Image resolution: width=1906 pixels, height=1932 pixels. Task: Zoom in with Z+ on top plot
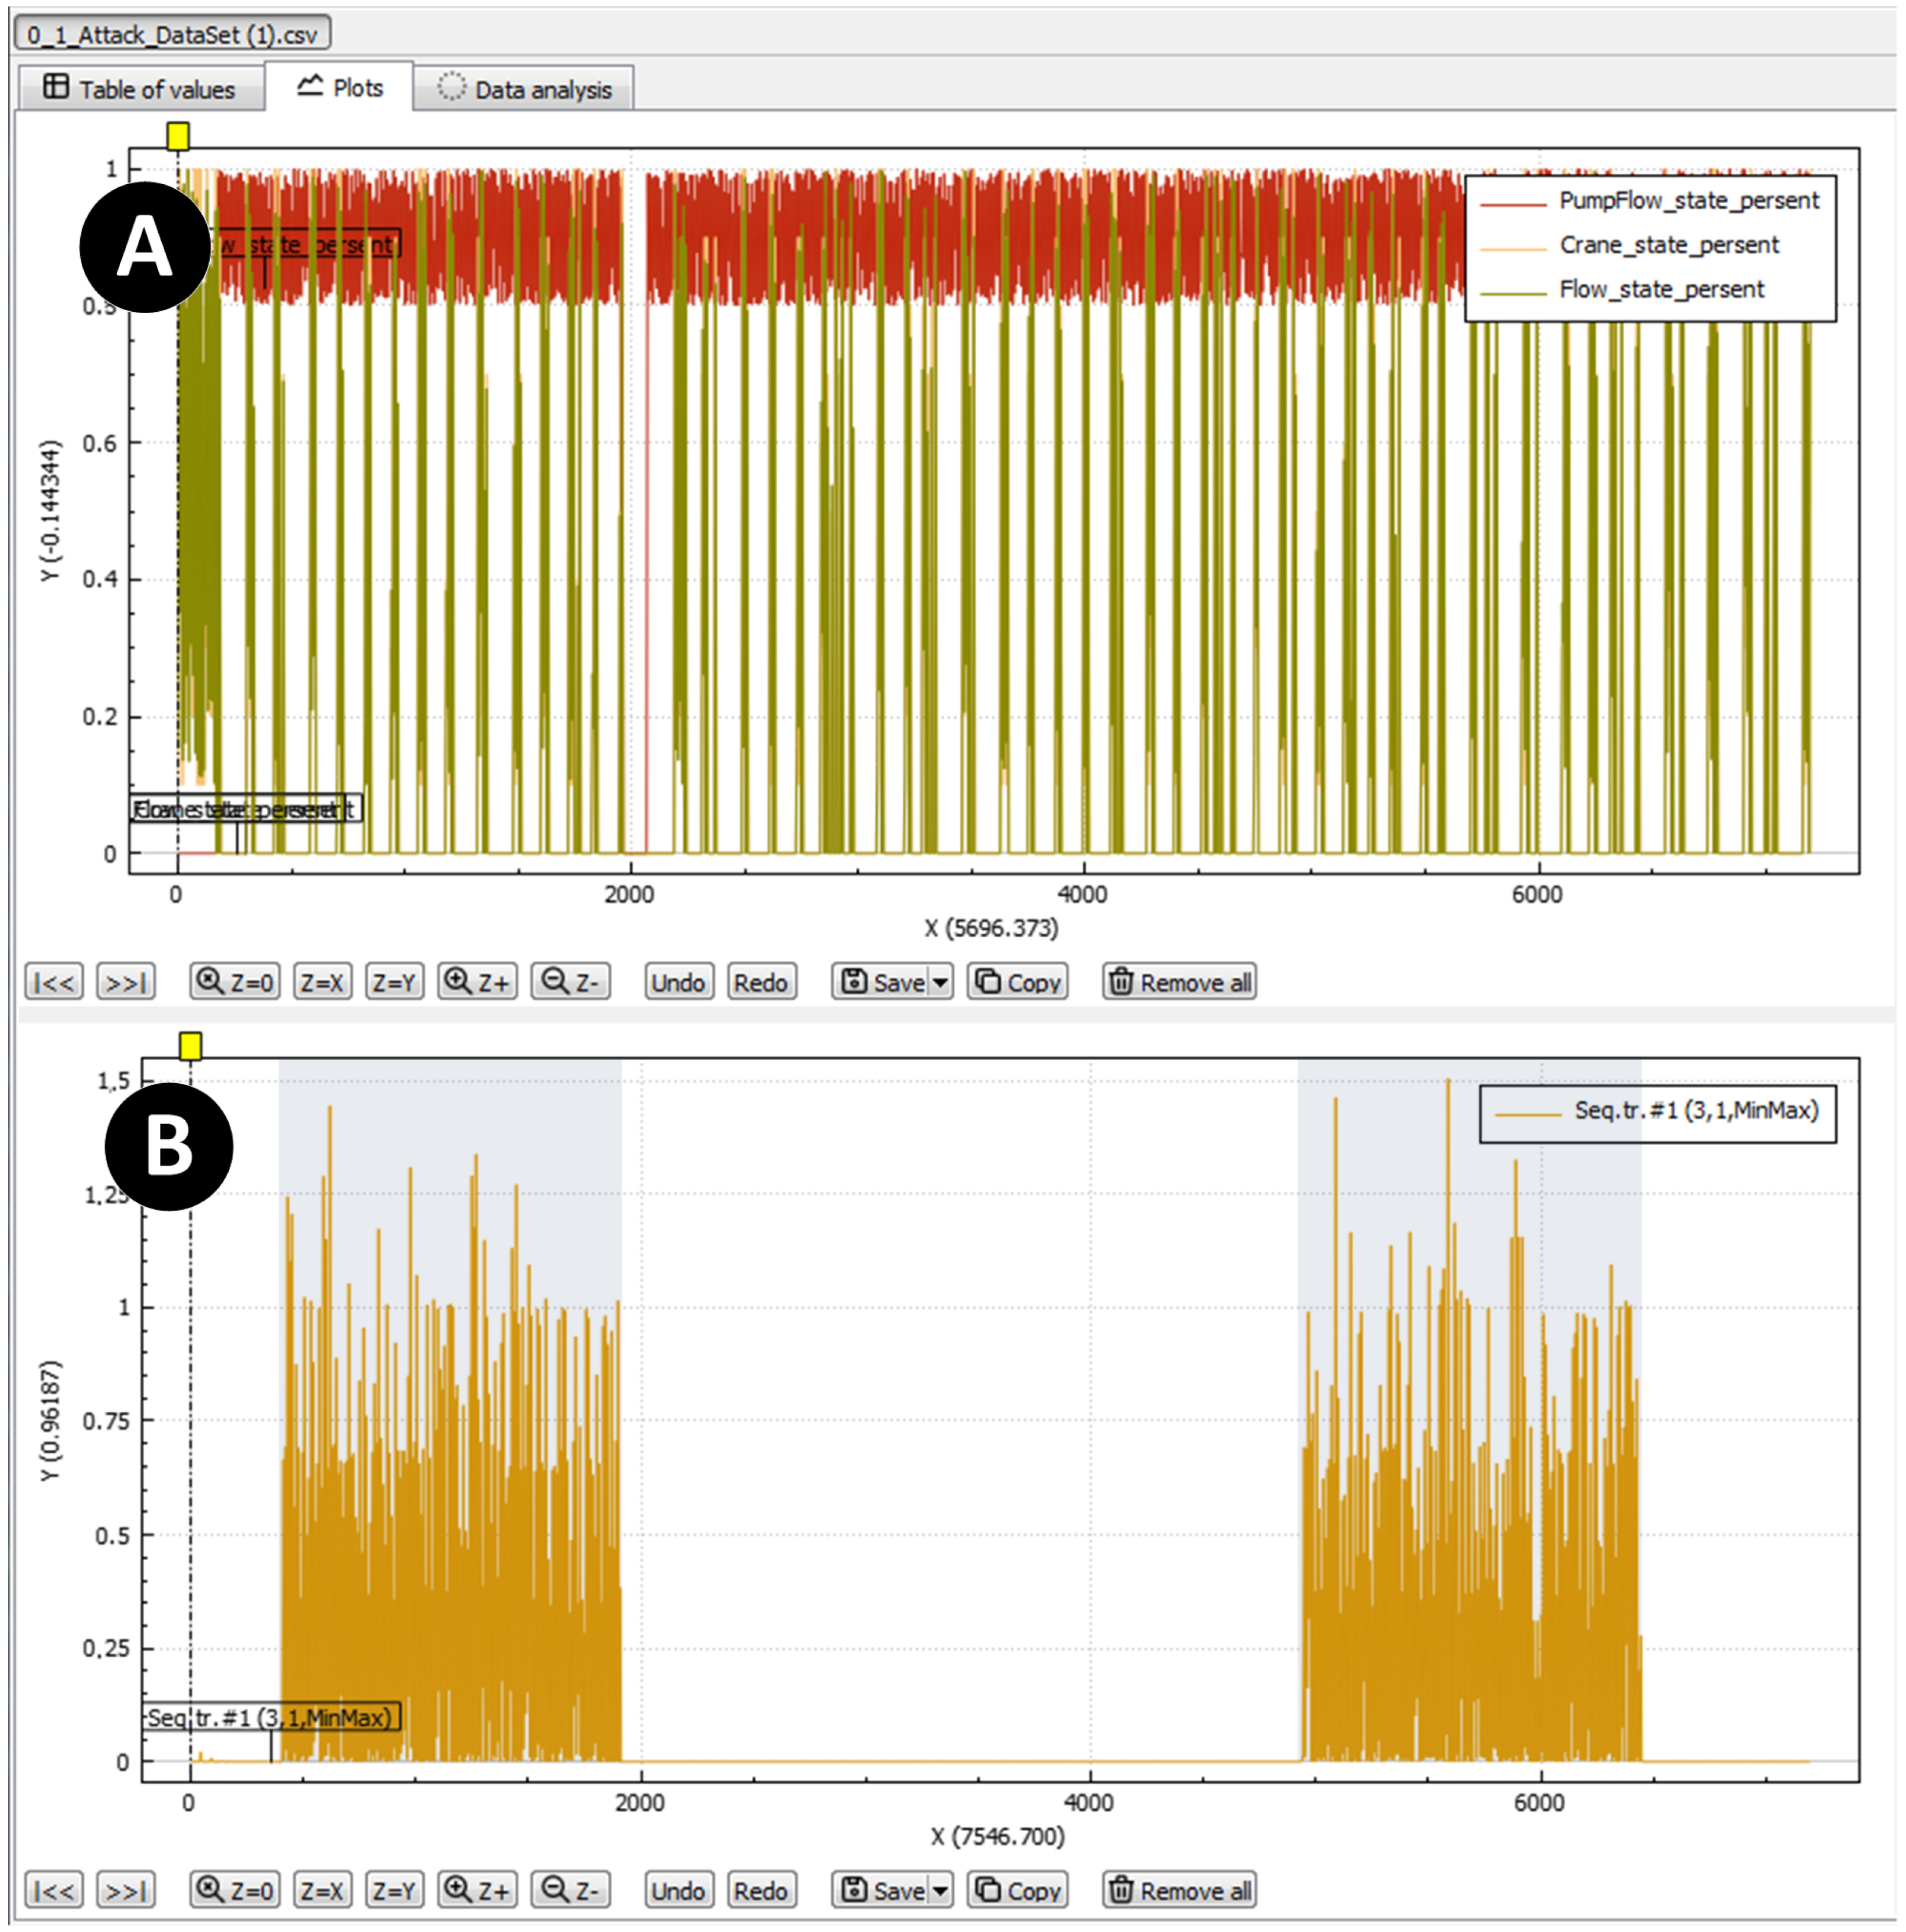(477, 982)
